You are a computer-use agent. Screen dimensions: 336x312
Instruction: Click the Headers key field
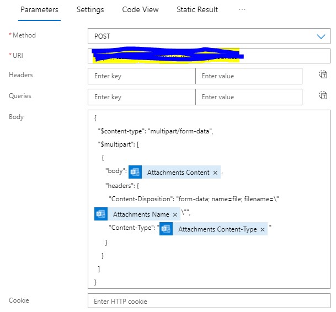[x=141, y=76]
